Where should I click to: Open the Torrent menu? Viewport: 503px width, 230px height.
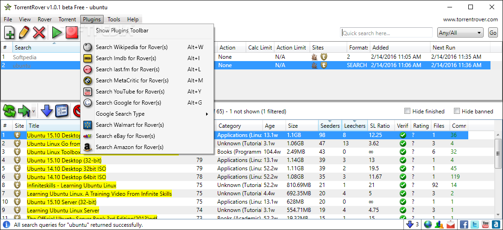[x=67, y=19]
